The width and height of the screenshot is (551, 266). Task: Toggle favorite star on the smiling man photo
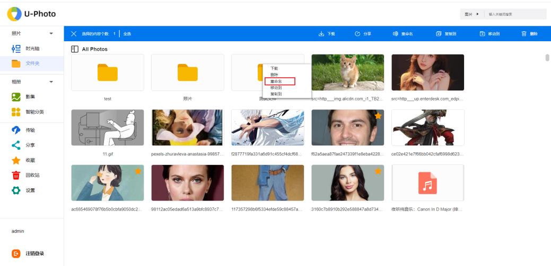378,116
